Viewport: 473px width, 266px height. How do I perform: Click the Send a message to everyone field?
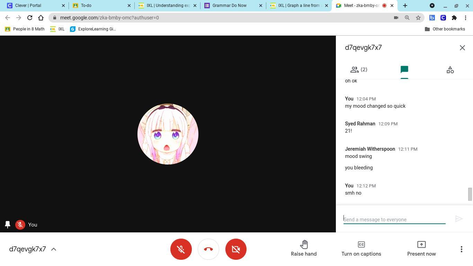(x=394, y=219)
